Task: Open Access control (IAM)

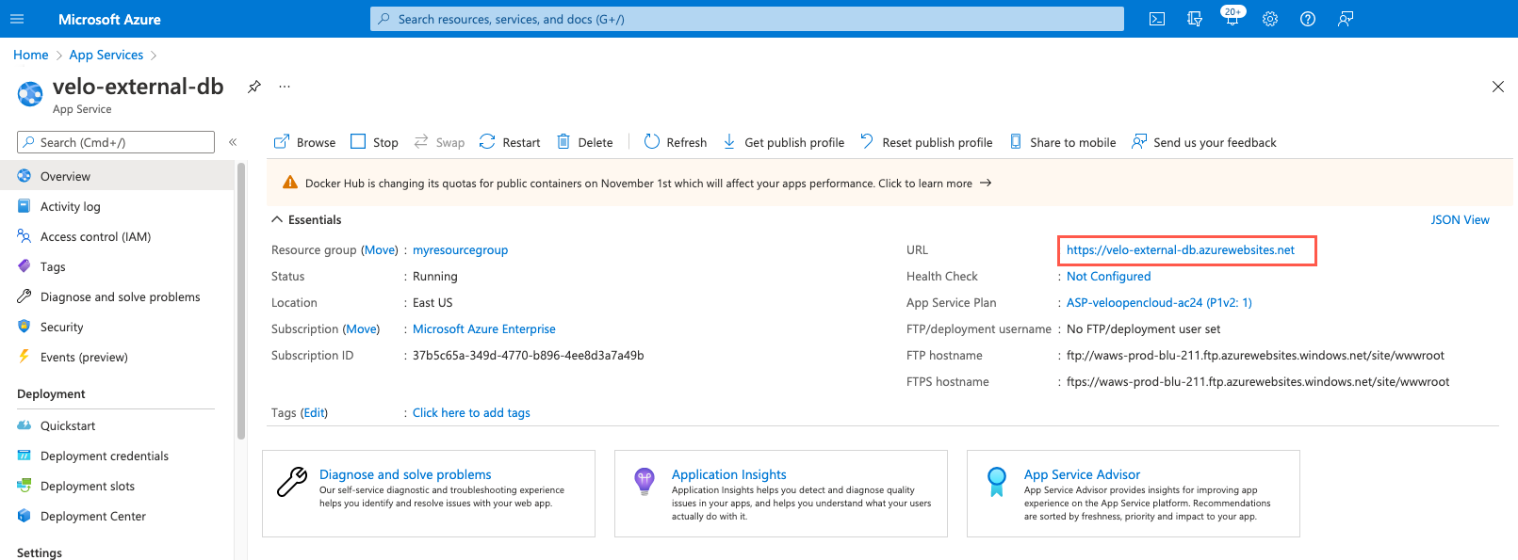Action: coord(117,236)
